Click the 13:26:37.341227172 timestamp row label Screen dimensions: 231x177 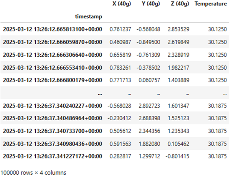(52, 156)
